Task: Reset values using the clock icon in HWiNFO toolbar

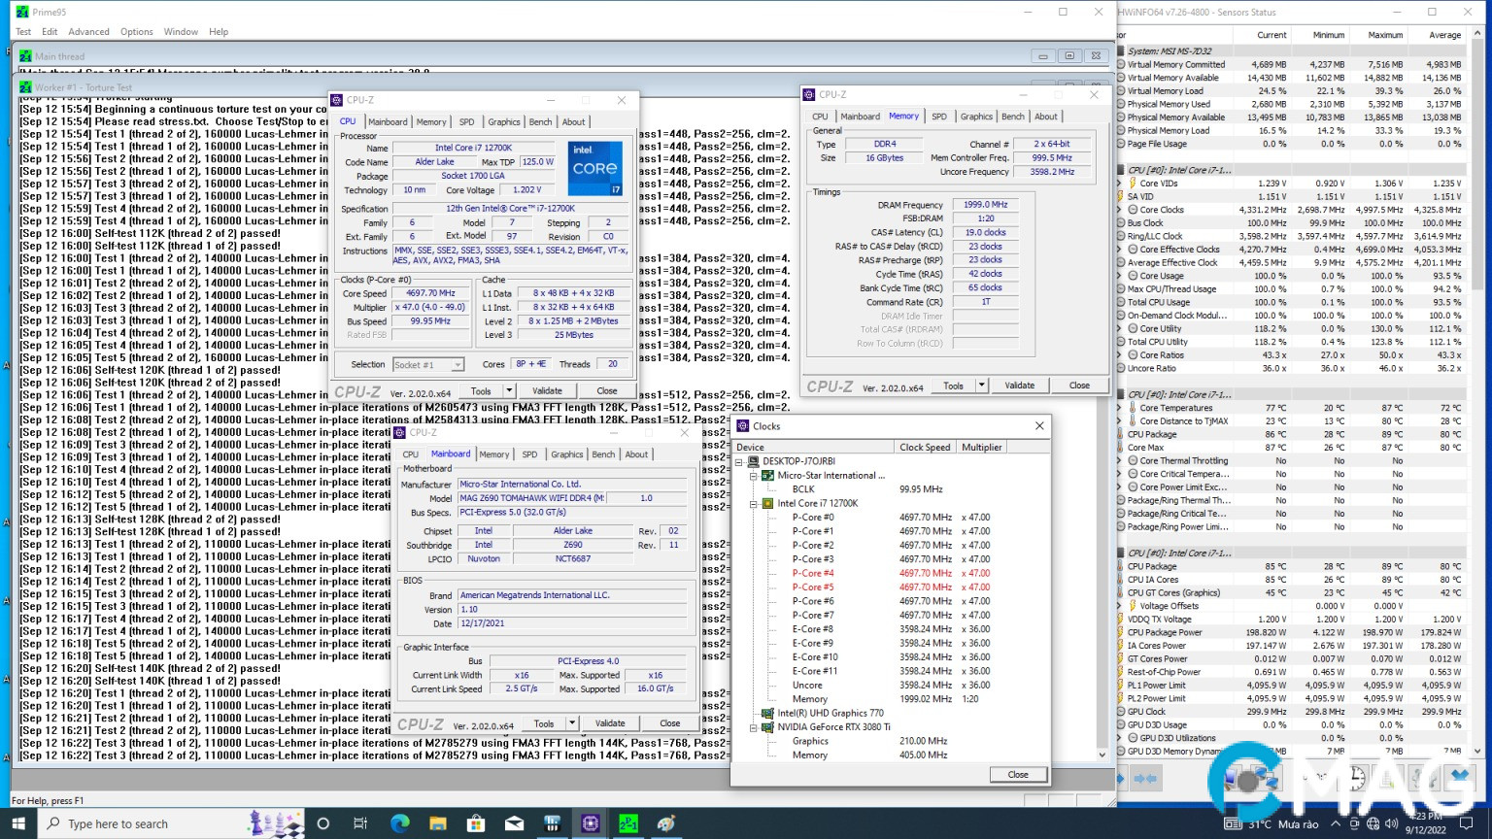Action: tap(1357, 778)
